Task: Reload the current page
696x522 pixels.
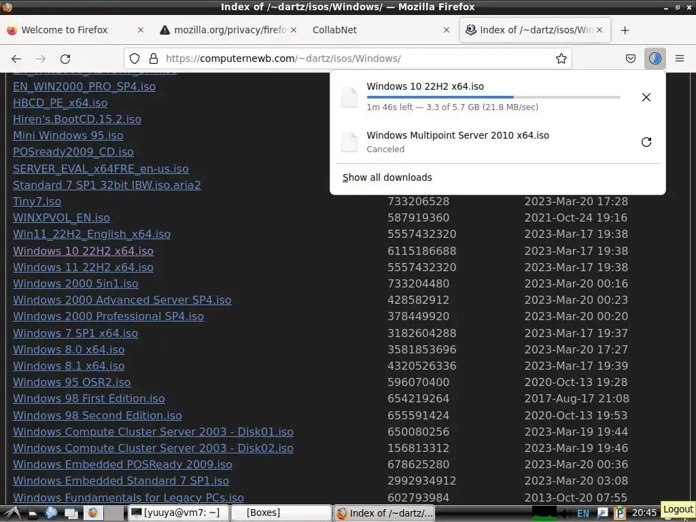Action: tap(65, 58)
